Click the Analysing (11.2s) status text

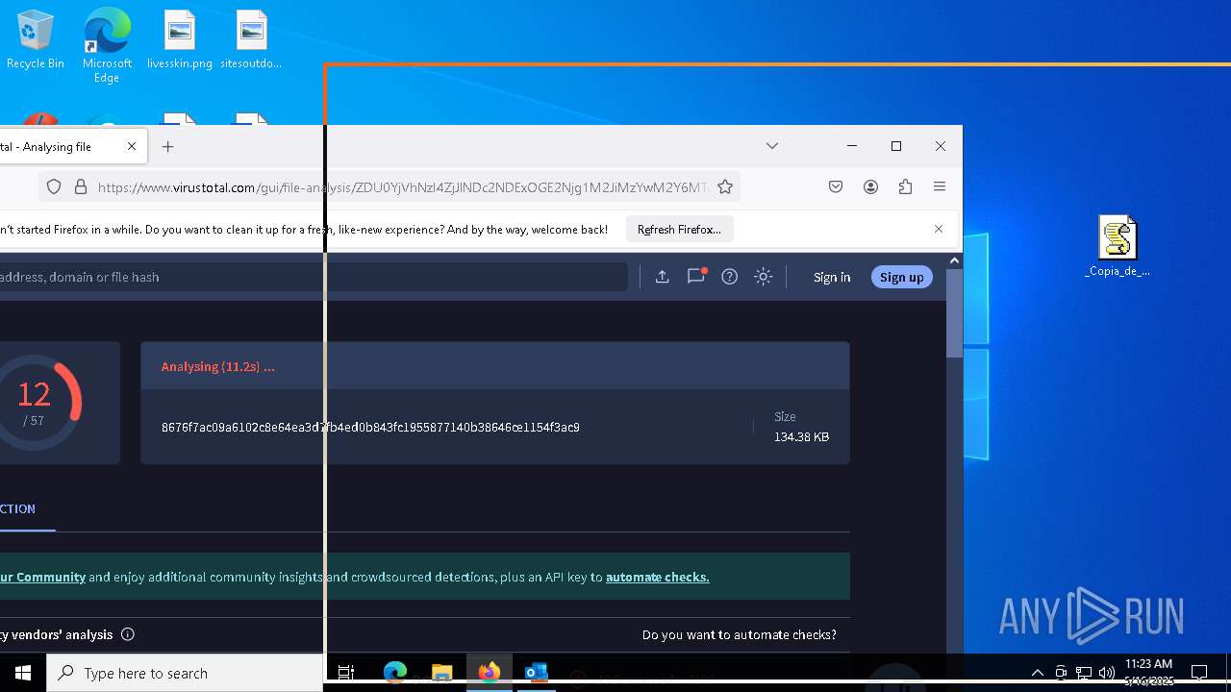[x=218, y=366]
